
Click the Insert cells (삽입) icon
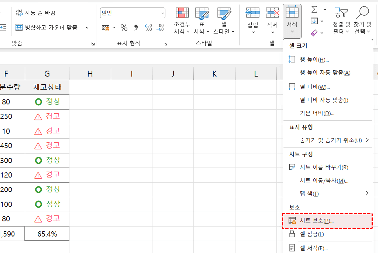253,13
